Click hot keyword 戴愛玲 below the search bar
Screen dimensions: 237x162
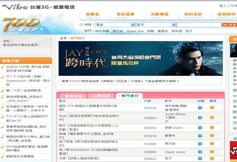pyautogui.click(x=163, y=31)
